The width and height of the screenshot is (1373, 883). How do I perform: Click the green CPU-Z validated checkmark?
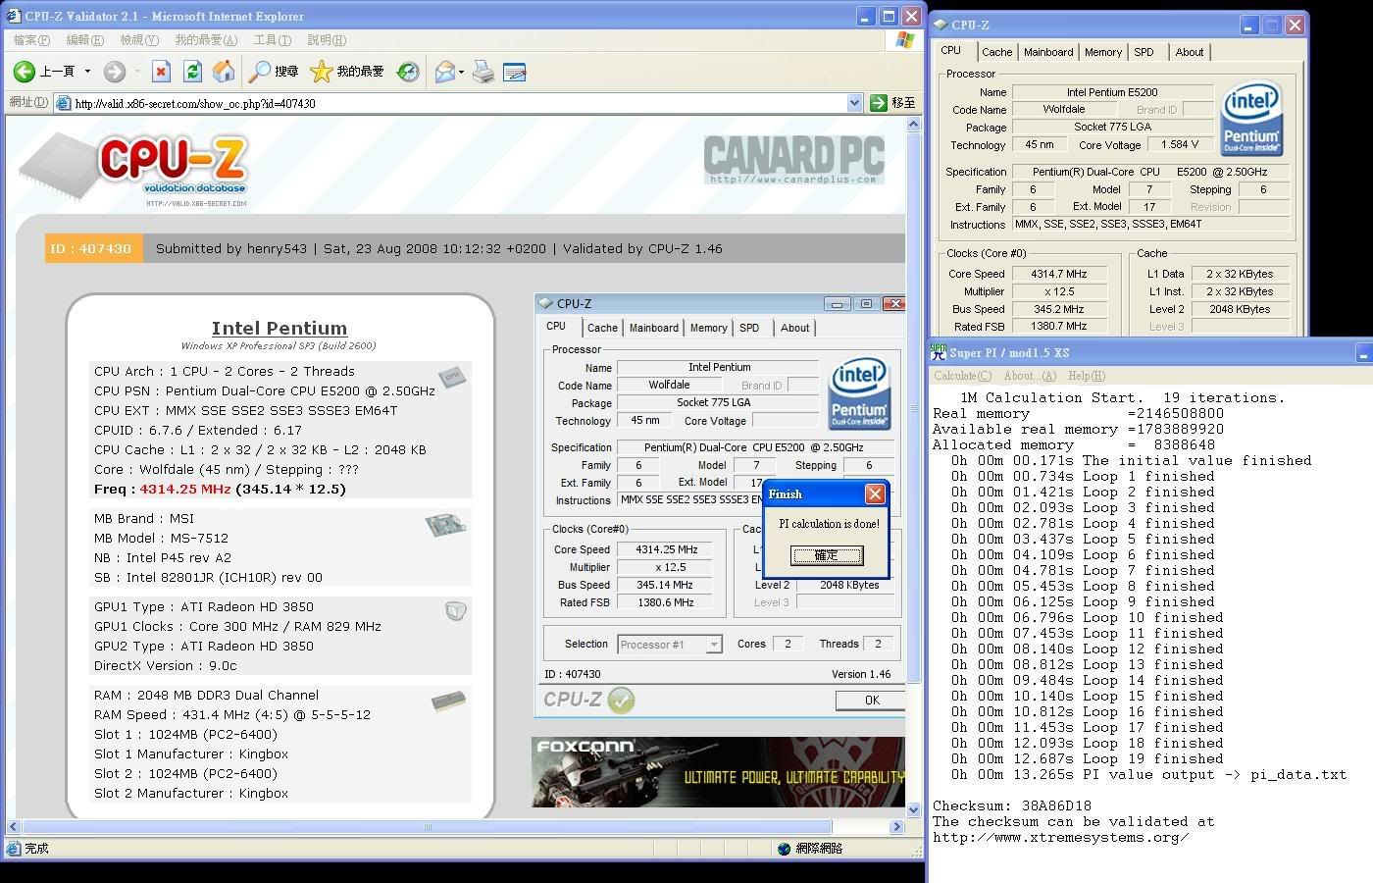tap(622, 700)
